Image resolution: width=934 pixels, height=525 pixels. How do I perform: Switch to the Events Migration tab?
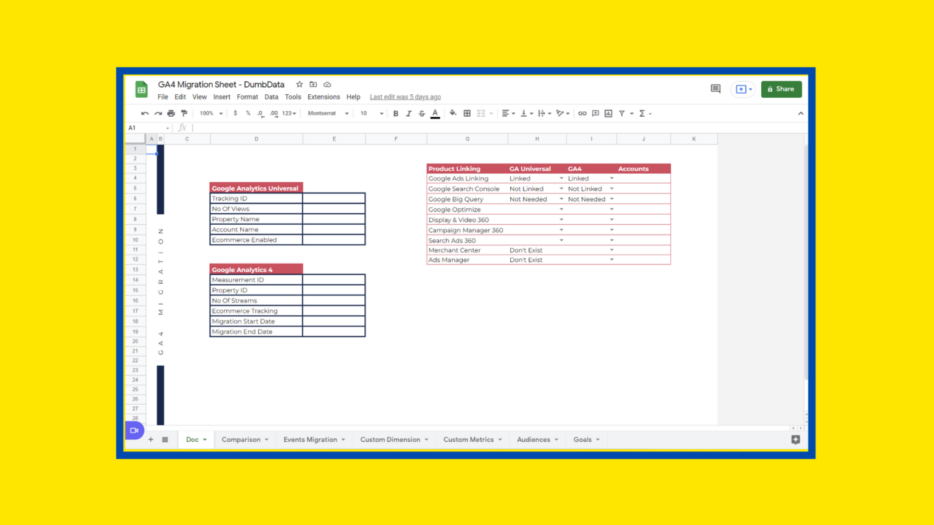coord(310,439)
